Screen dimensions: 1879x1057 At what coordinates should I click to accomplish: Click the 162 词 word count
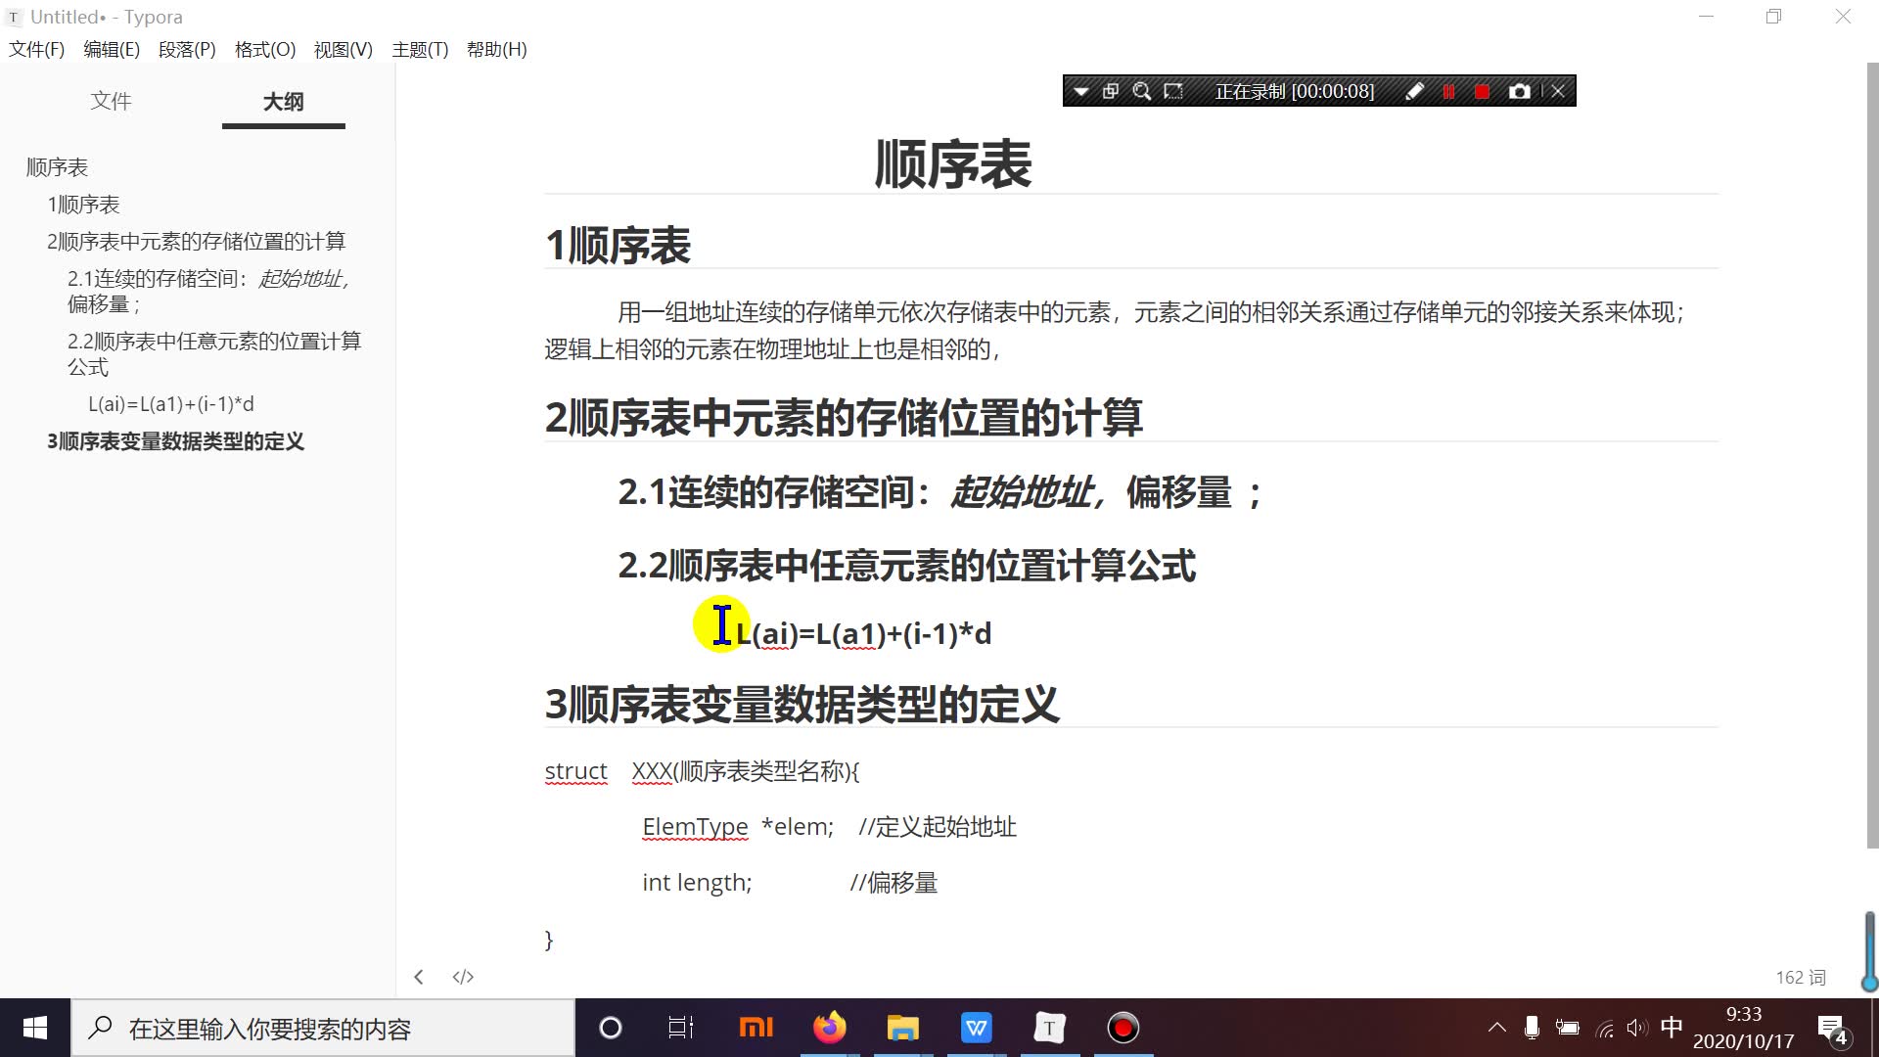[x=1801, y=978]
